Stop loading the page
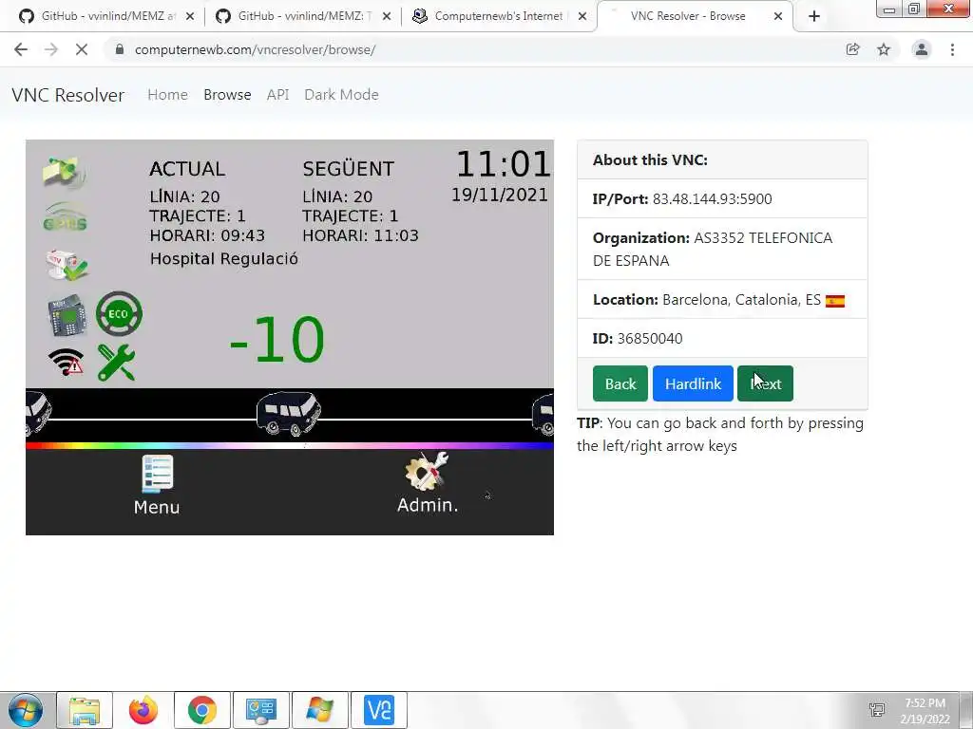 [x=82, y=49]
